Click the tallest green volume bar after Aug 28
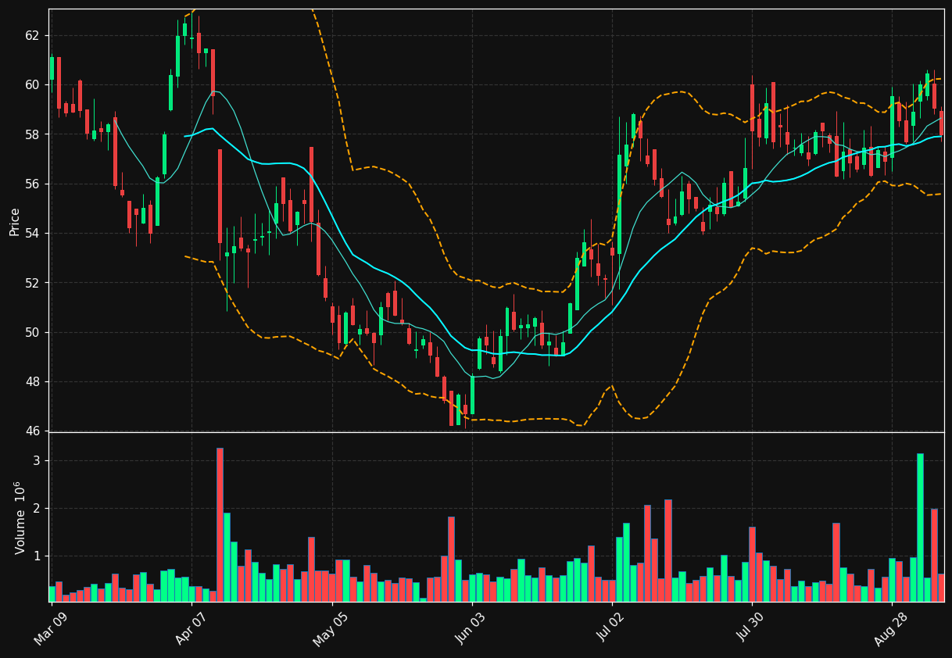The width and height of the screenshot is (952, 658). coord(920,527)
